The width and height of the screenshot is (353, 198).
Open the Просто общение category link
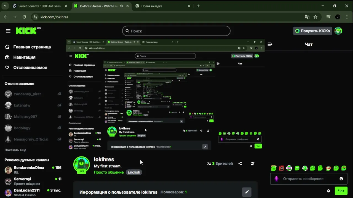(109, 172)
